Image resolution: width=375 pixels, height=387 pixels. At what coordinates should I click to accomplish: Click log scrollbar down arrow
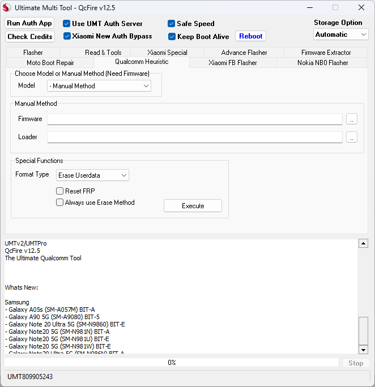pos(363,350)
